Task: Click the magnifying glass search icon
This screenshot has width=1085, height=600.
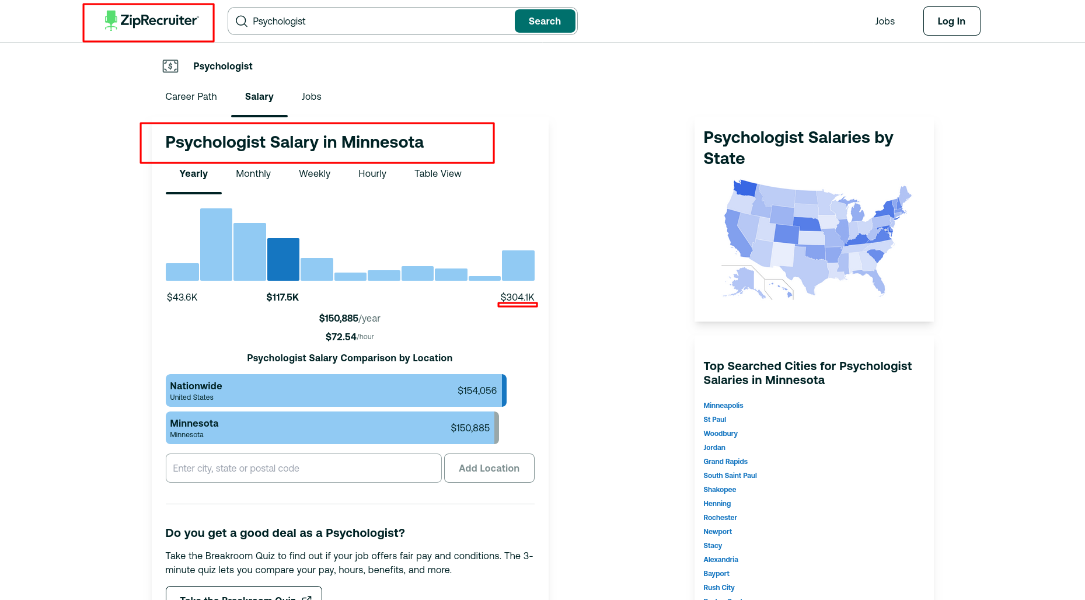Action: pyautogui.click(x=242, y=22)
